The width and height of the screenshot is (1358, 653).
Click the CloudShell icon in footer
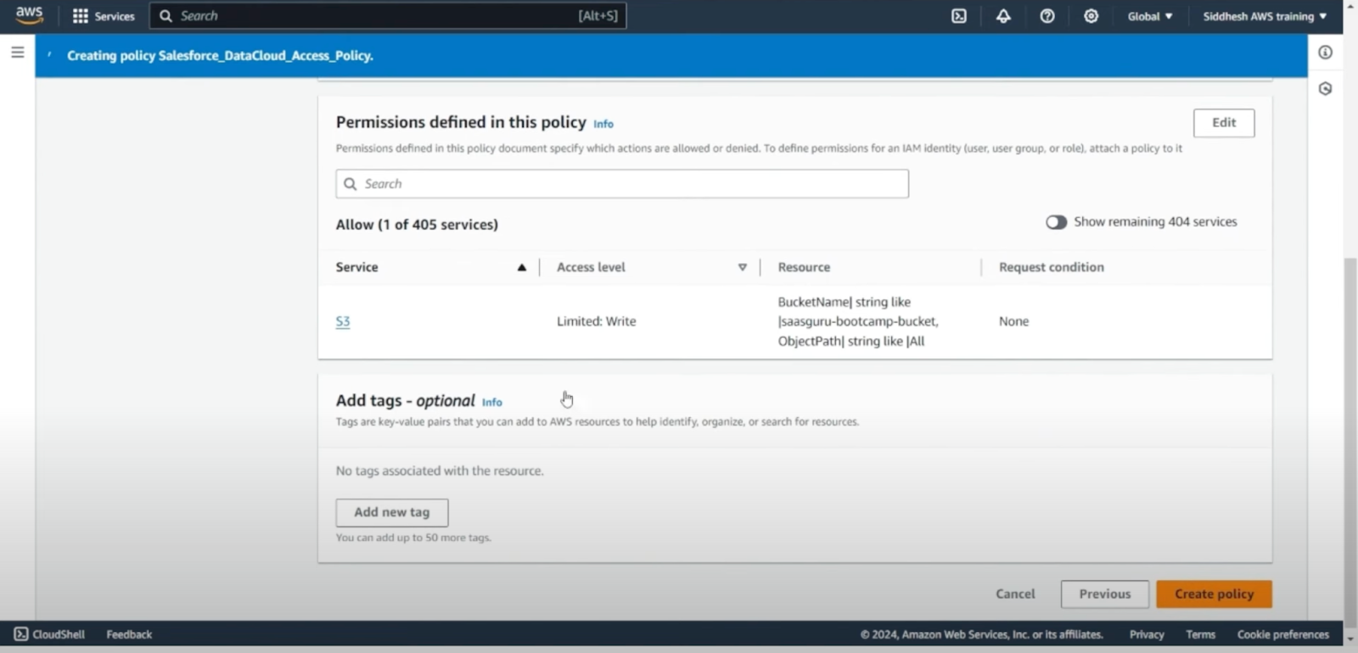21,634
